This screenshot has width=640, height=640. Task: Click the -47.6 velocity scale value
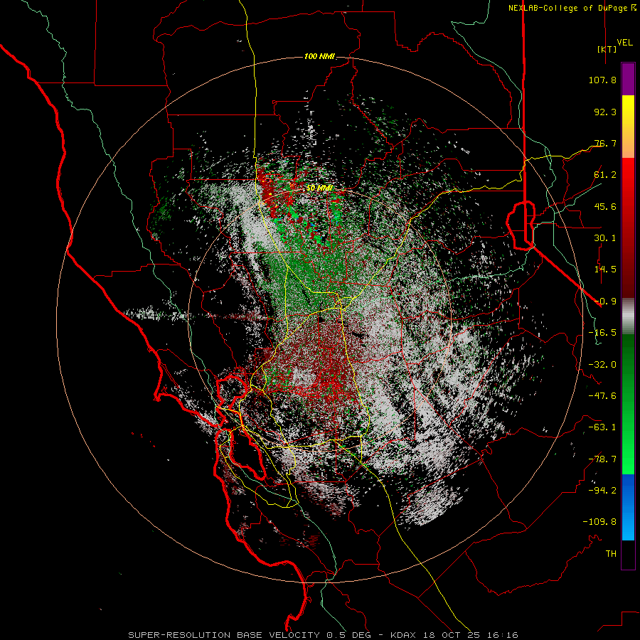pos(602,396)
